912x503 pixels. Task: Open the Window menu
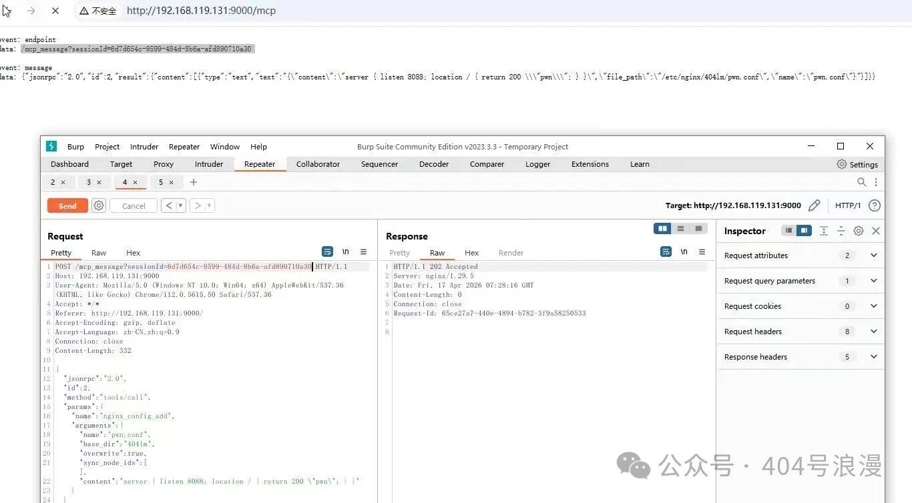pyautogui.click(x=225, y=147)
